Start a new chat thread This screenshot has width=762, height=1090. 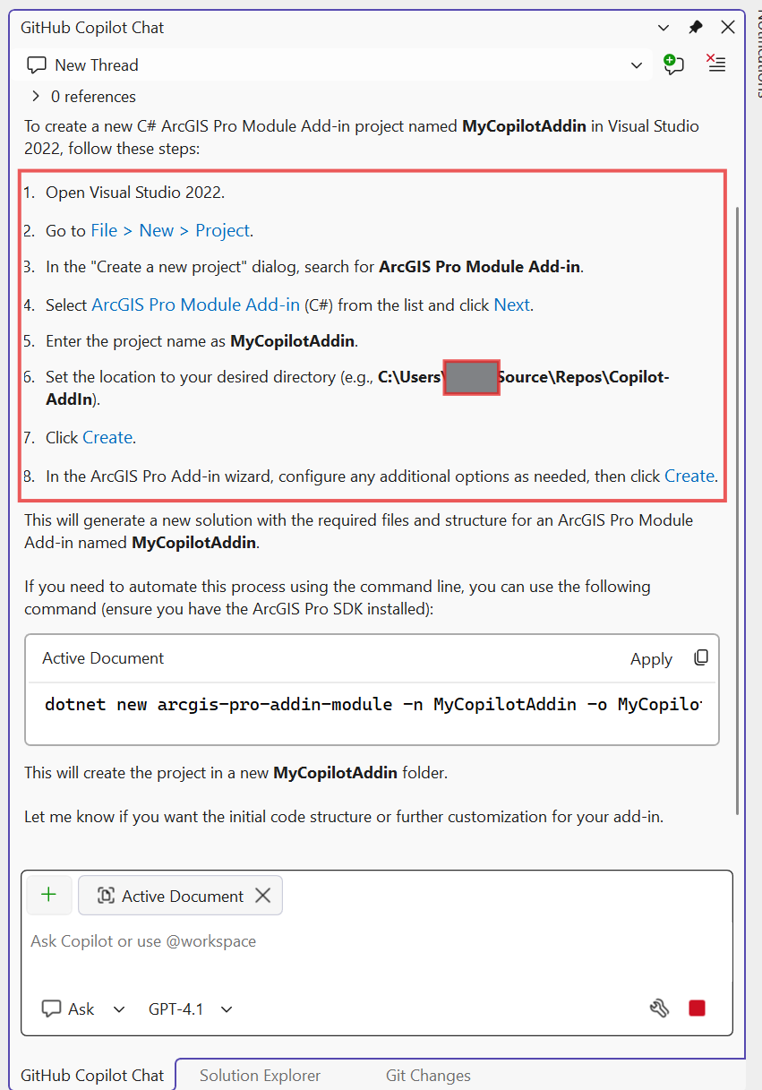[673, 64]
